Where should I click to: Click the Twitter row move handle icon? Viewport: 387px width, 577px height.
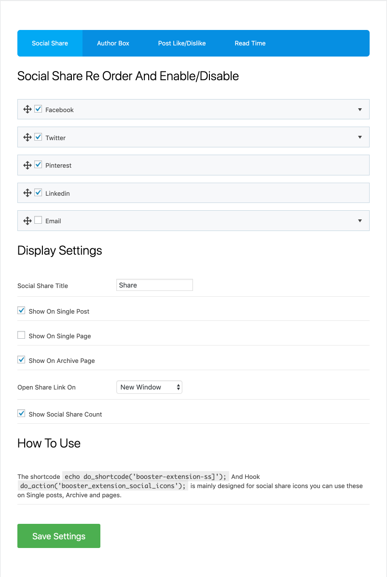tap(28, 137)
